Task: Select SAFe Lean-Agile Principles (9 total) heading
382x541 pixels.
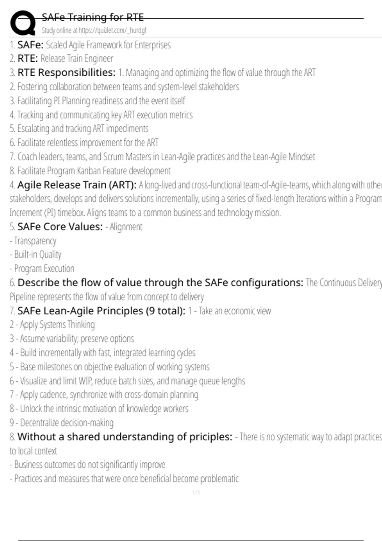Action: pos(101,311)
